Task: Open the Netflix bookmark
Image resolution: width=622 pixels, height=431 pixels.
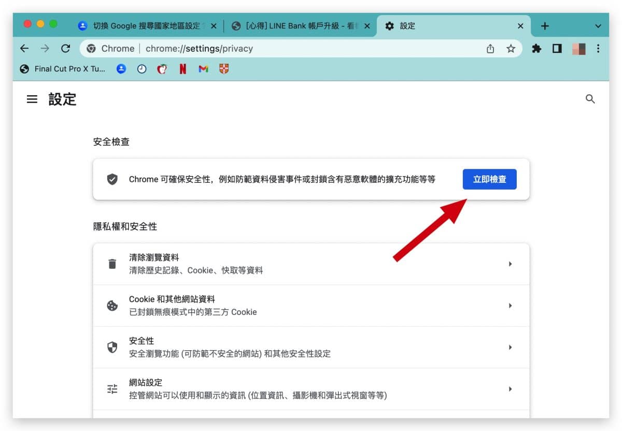Action: (x=183, y=68)
